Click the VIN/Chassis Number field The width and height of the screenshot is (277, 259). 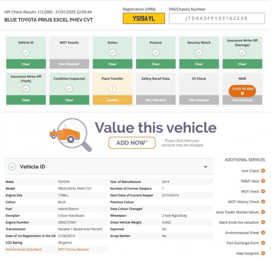pos(217,18)
